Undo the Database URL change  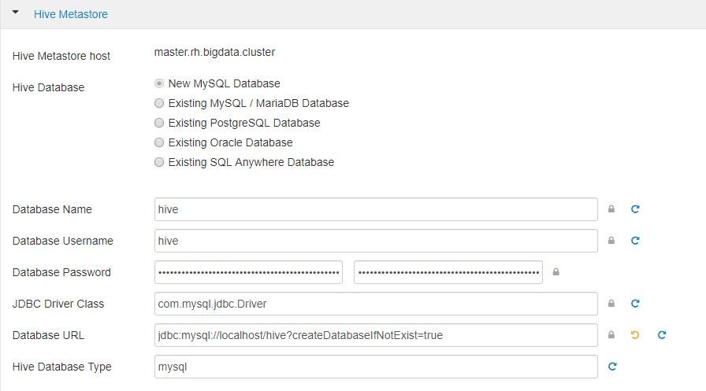tap(635, 335)
